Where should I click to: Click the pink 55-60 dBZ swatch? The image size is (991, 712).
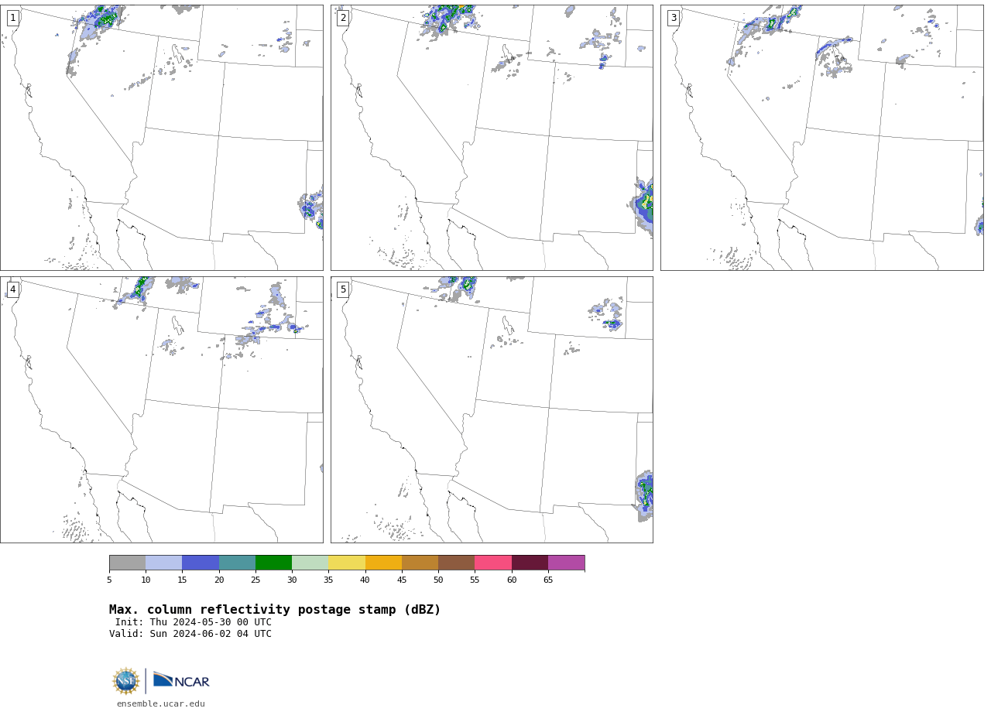point(493,563)
